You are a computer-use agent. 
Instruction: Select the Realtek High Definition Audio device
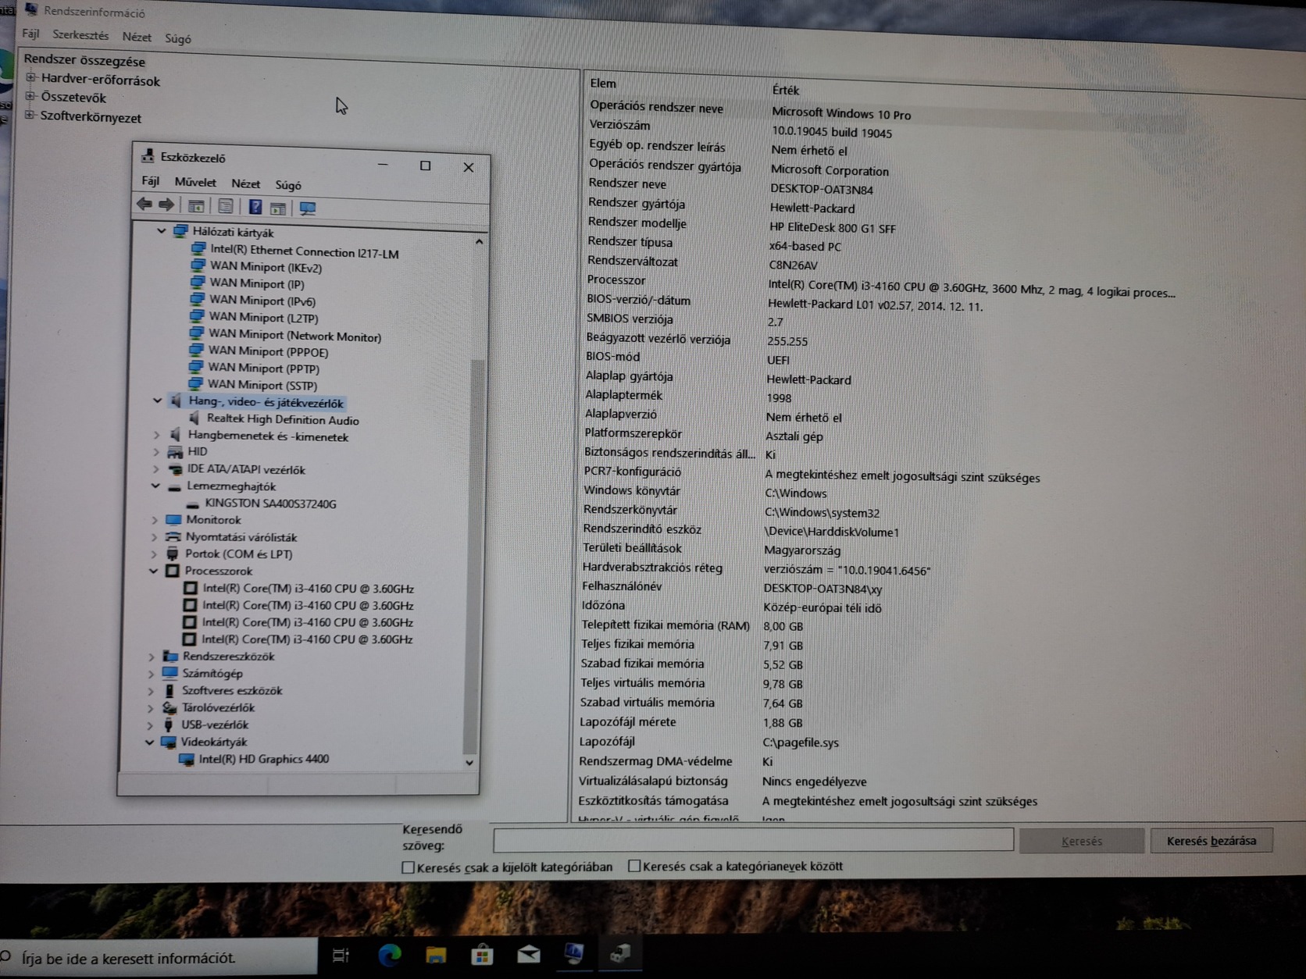click(x=283, y=420)
